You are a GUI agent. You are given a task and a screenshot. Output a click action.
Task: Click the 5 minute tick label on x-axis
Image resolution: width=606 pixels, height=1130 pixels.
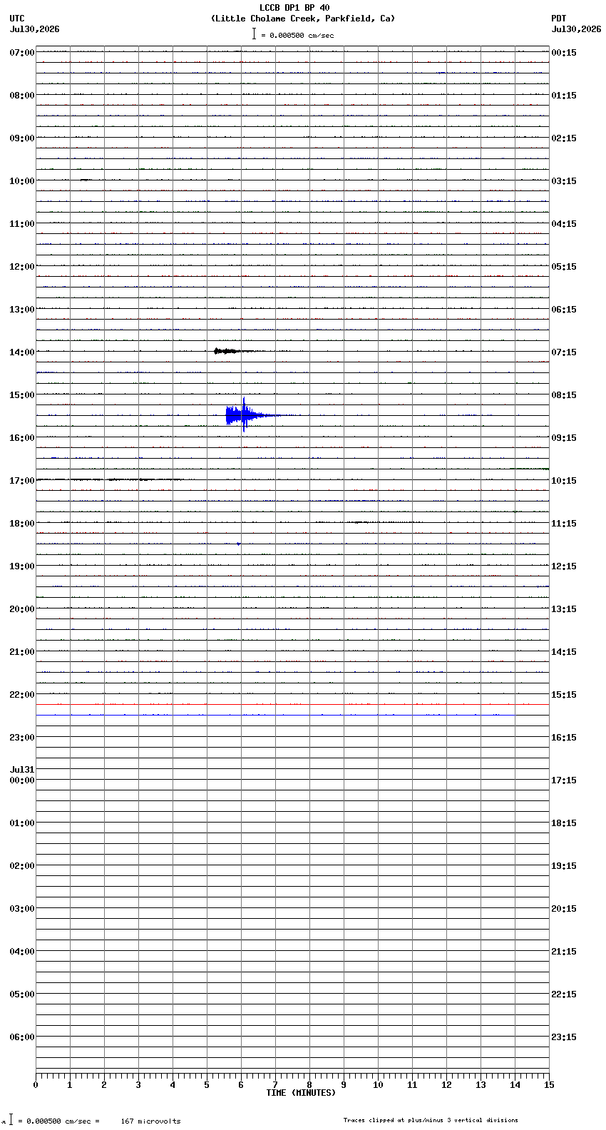(x=207, y=1085)
